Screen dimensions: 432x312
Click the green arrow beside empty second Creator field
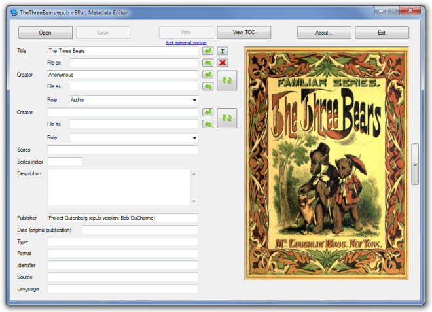pos(208,113)
